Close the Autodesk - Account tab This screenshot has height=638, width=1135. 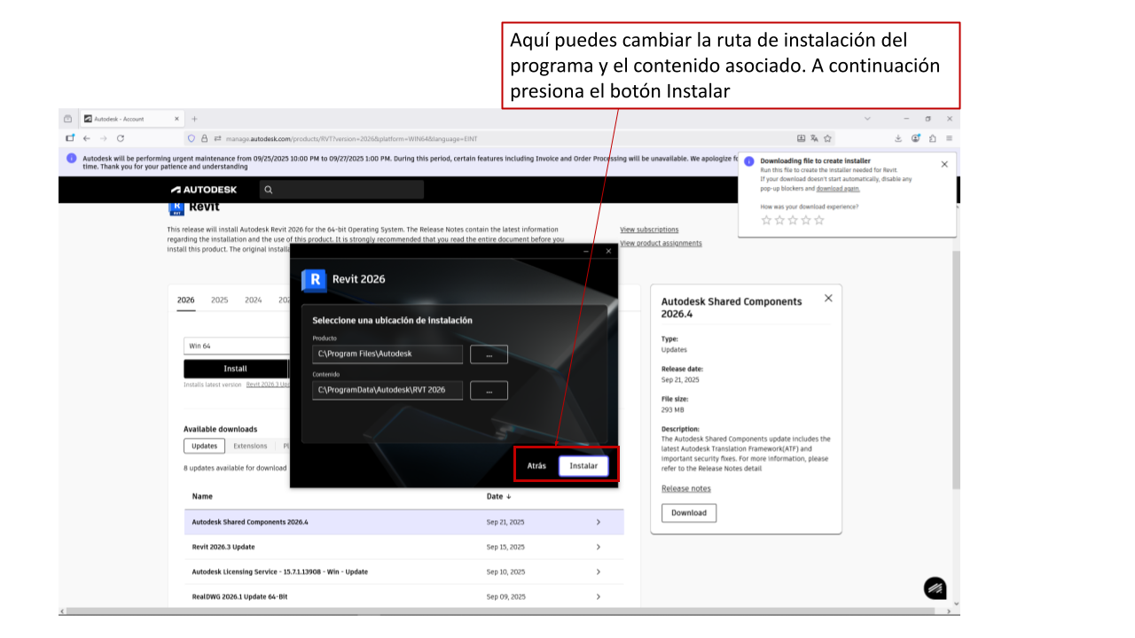coord(176,119)
